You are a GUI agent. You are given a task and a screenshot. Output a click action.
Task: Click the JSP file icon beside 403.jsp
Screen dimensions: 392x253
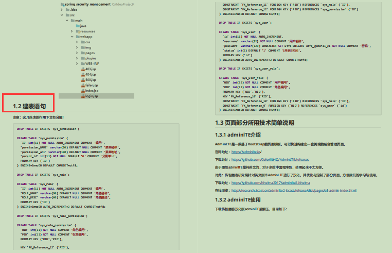coord(83,69)
